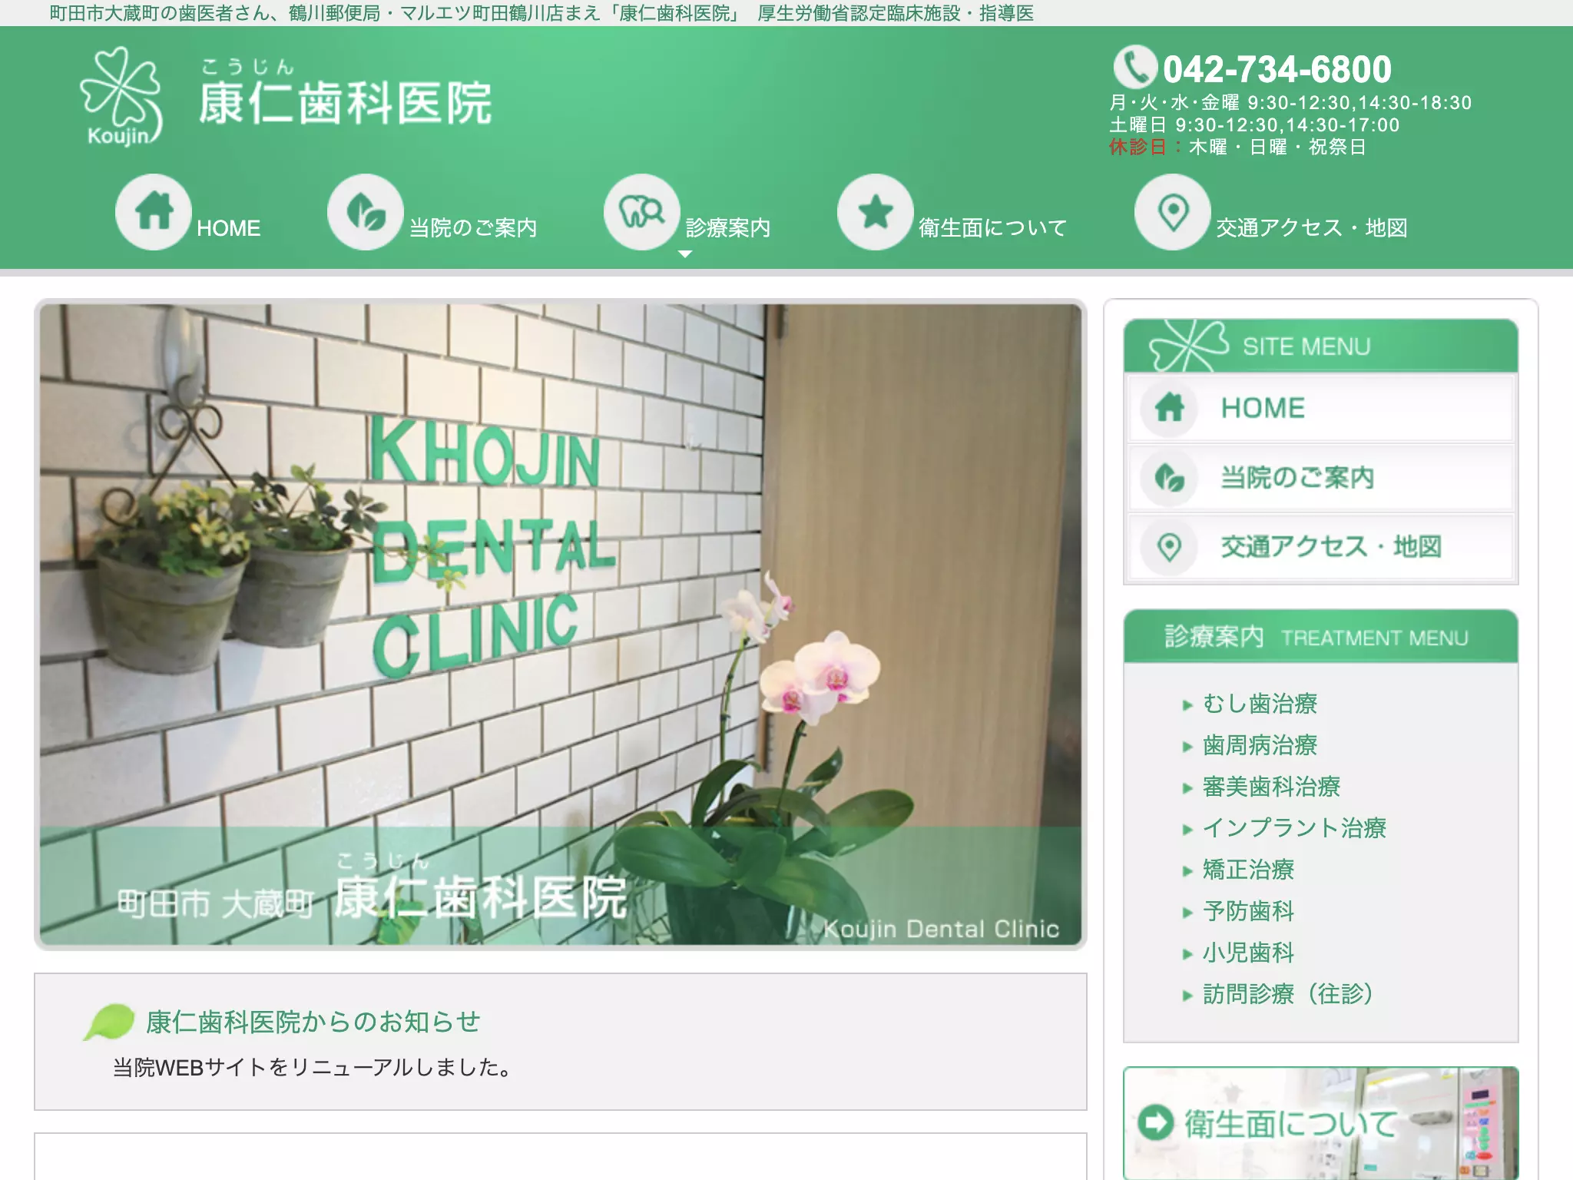Click the green leaf icon beside お知らせ heading
Image resolution: width=1573 pixels, height=1180 pixels.
[108, 1023]
